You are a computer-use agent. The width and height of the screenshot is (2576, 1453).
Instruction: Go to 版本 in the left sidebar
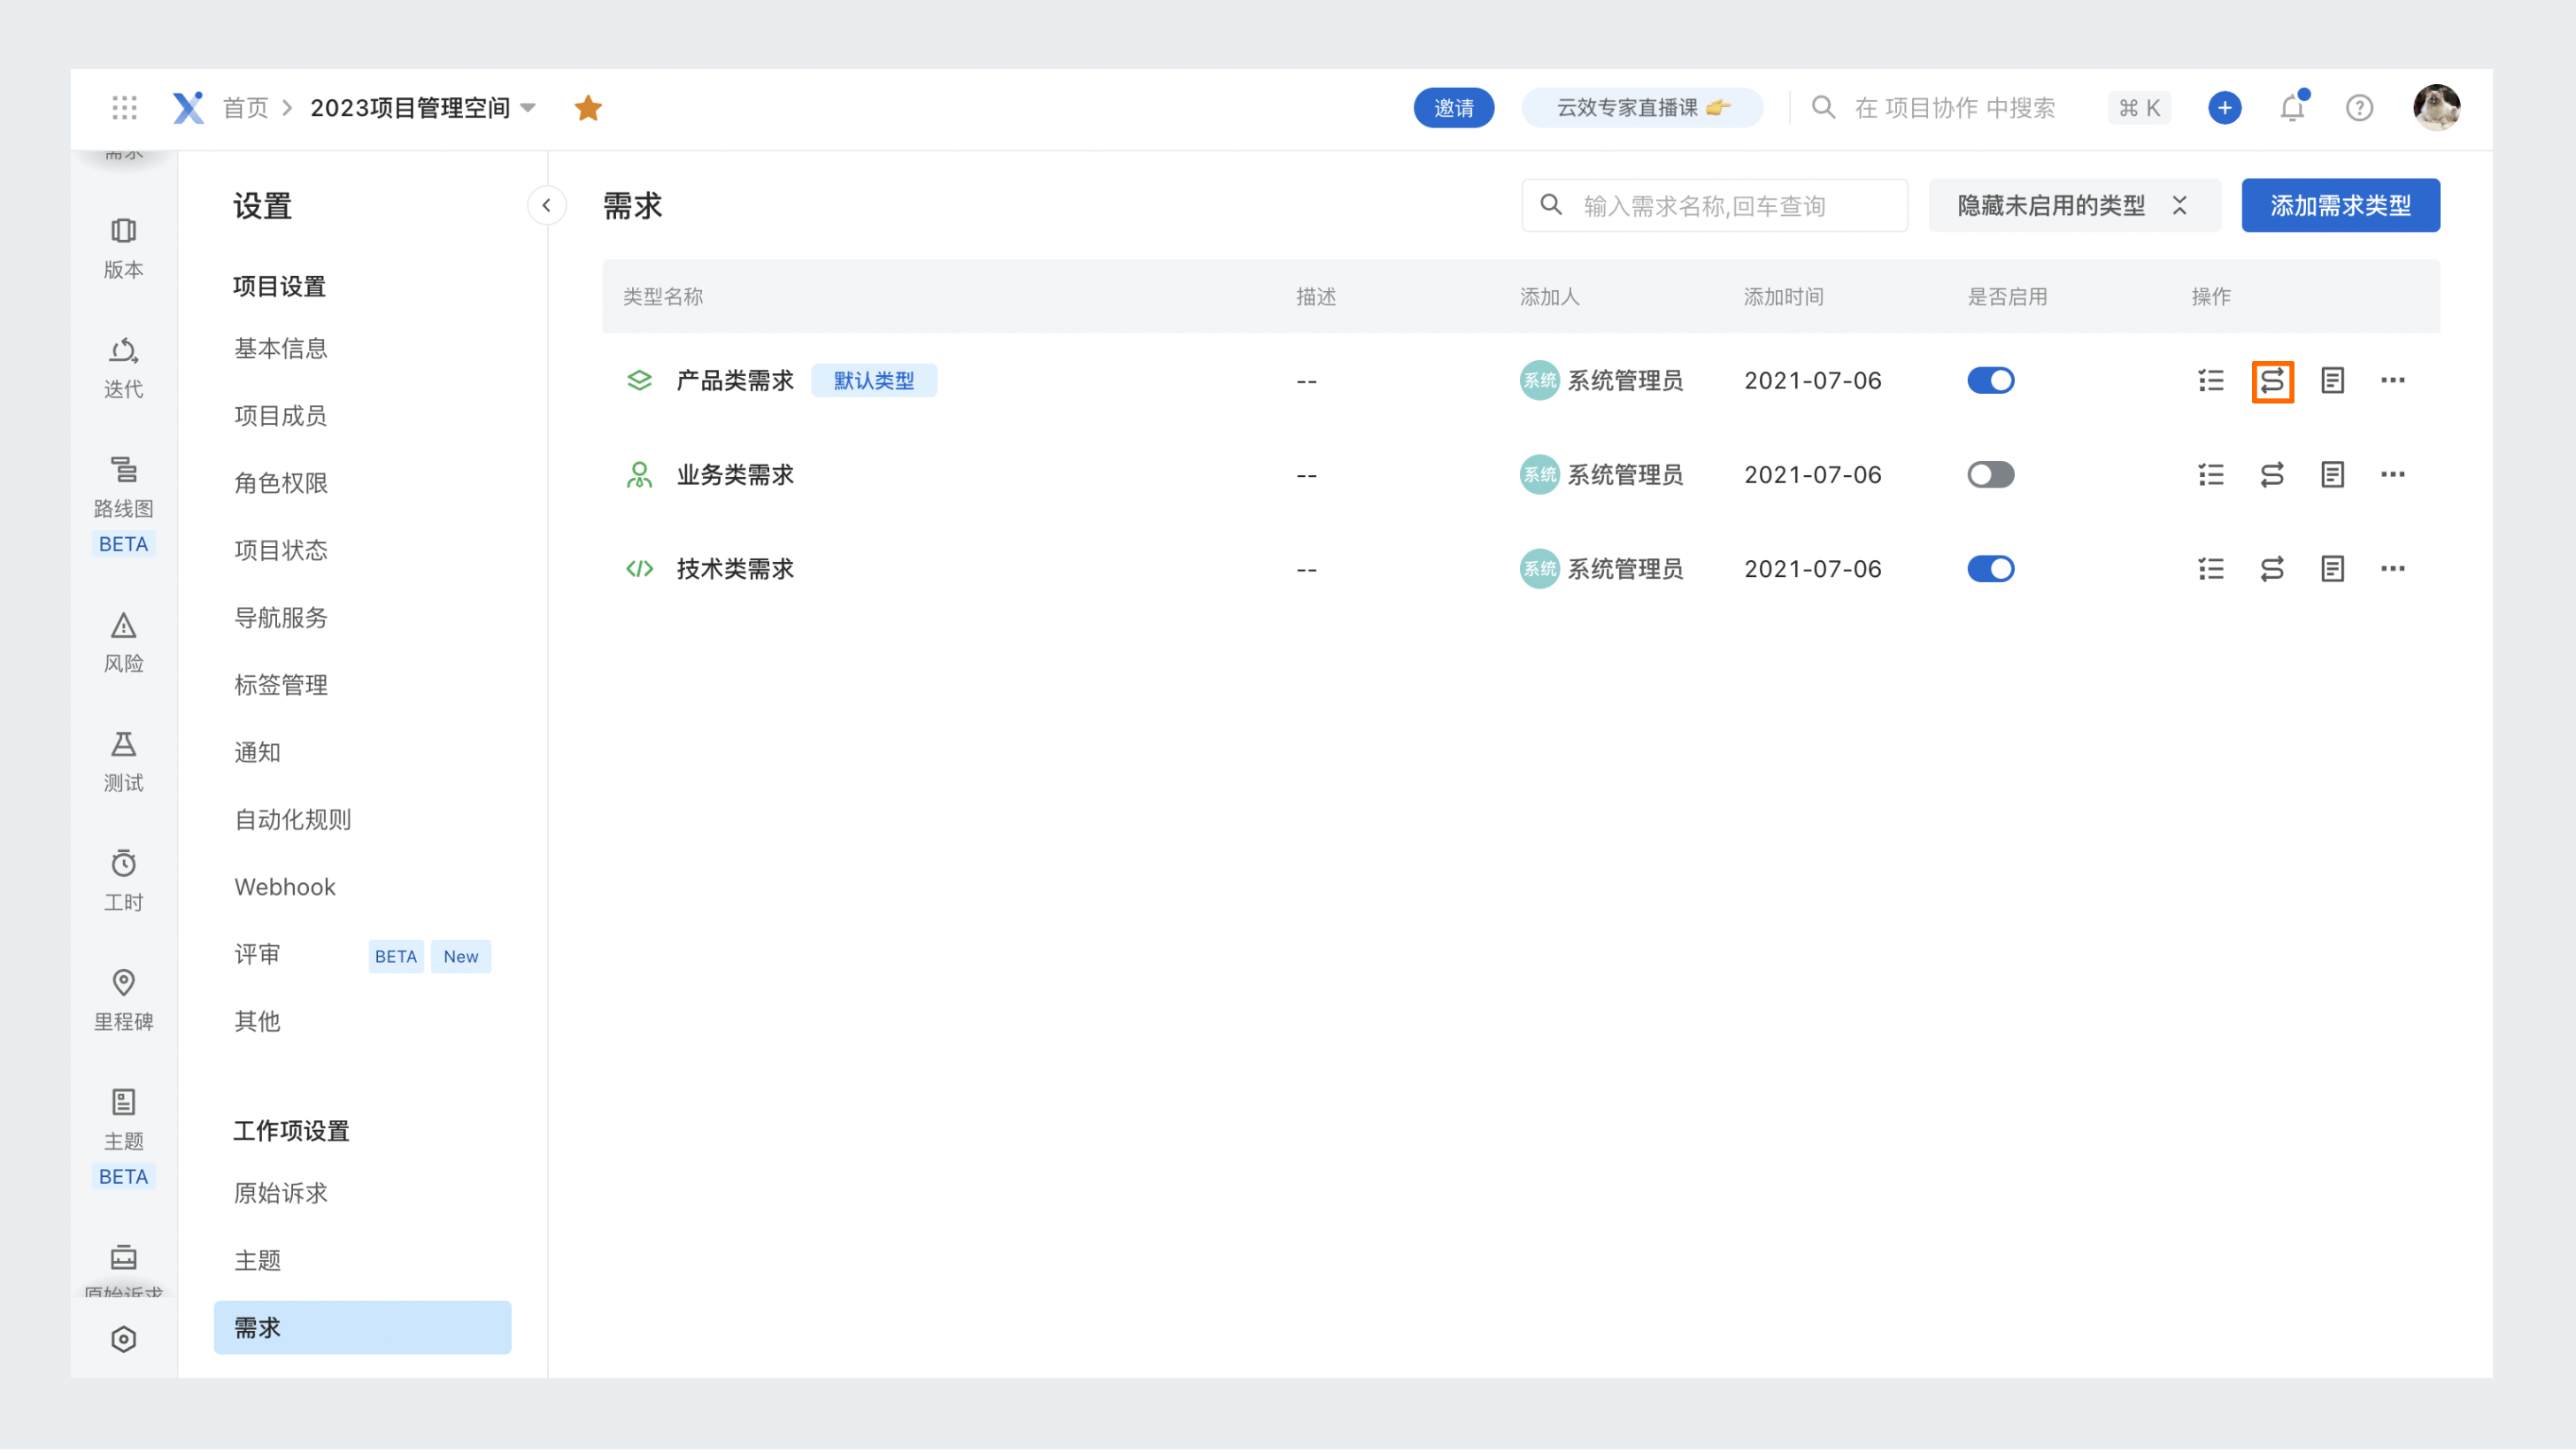click(x=123, y=249)
